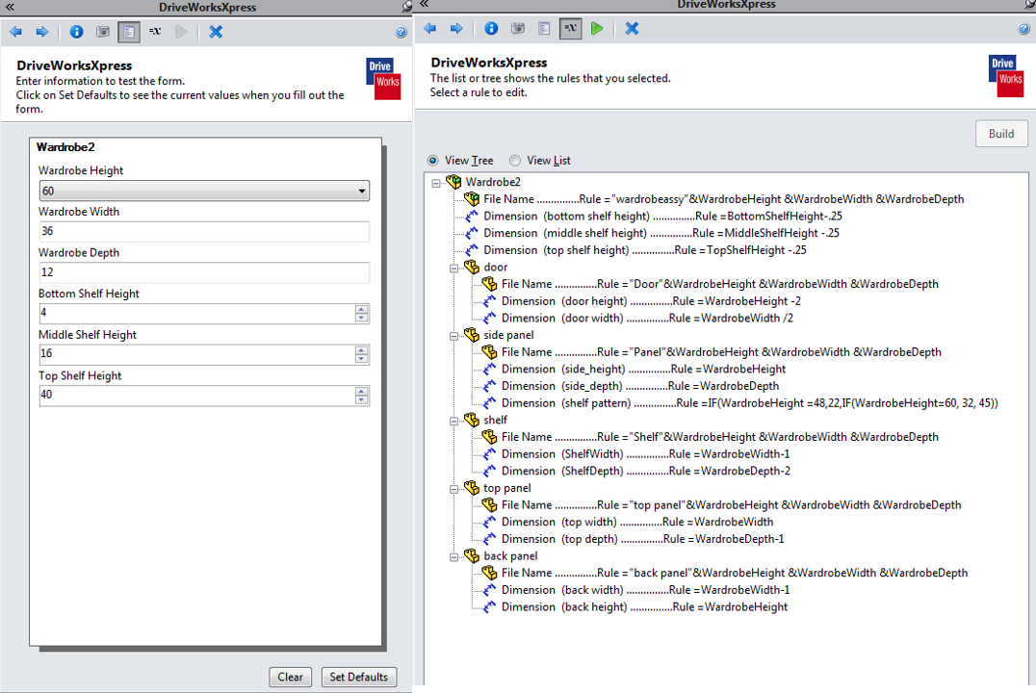Click back arrow in left DriveWorksXpress panel
Image resolution: width=1036 pixels, height=693 pixels.
16,32
